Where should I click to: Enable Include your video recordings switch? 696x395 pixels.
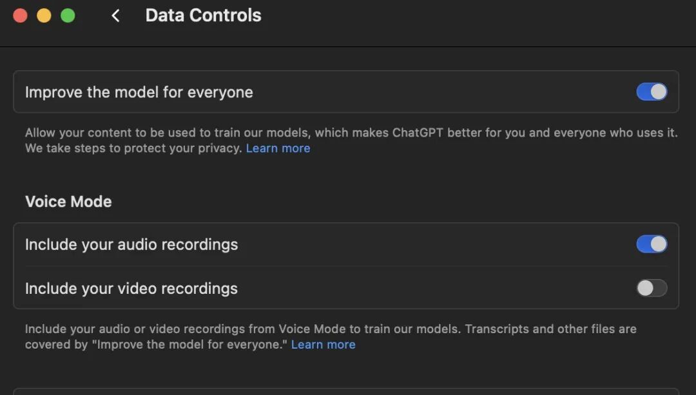coord(652,288)
